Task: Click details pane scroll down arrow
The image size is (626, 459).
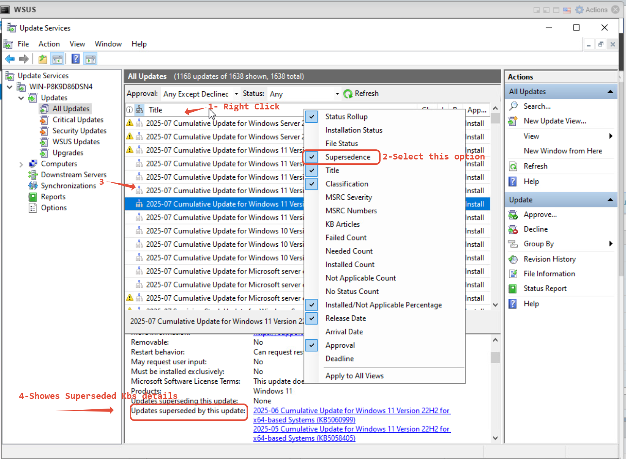Action: (495, 438)
